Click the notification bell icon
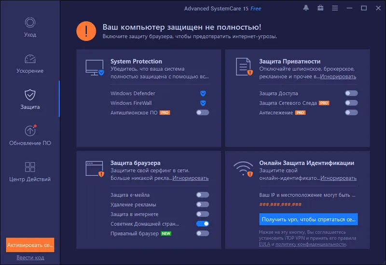 [x=306, y=8]
